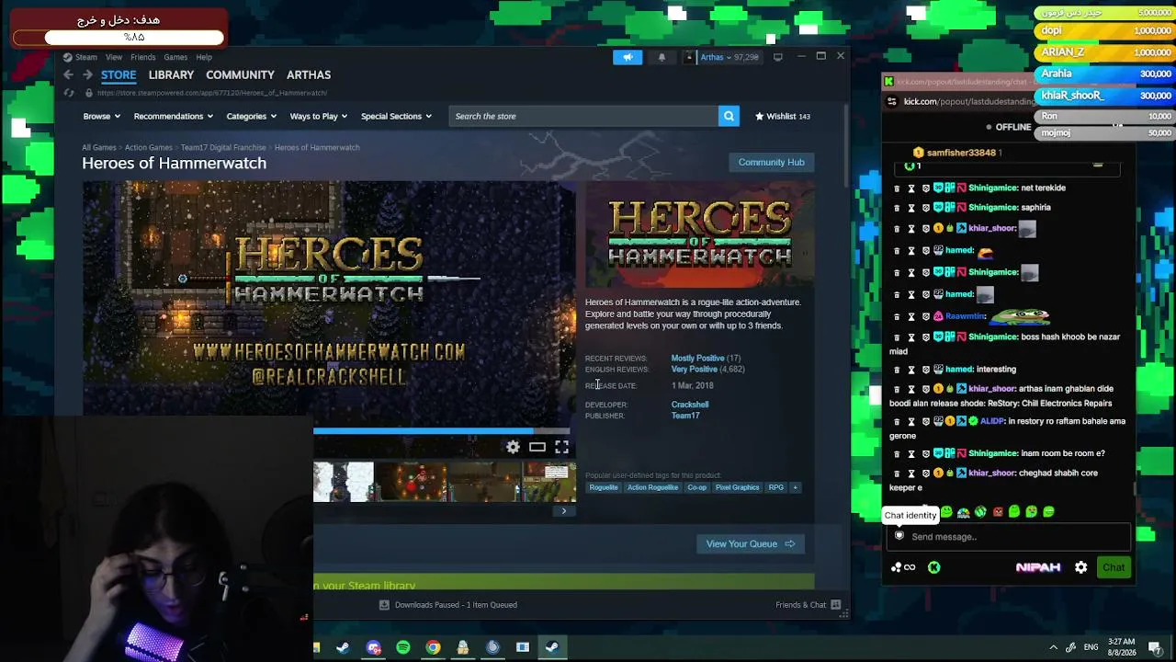Add more tags with plus button
This screenshot has width=1176, height=662.
(795, 487)
